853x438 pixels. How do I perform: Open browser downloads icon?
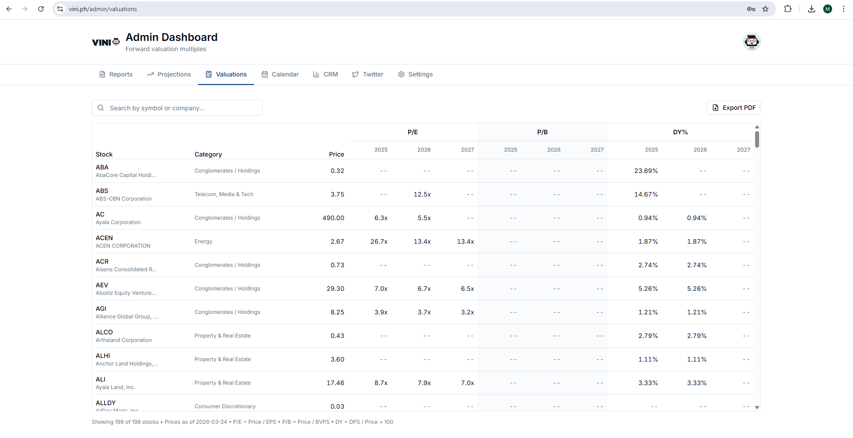pyautogui.click(x=812, y=9)
